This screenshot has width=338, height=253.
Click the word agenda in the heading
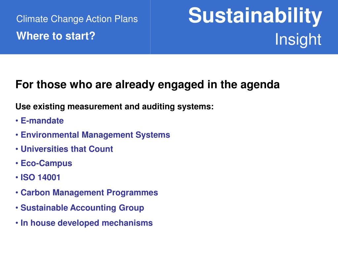pyautogui.click(x=260, y=85)
